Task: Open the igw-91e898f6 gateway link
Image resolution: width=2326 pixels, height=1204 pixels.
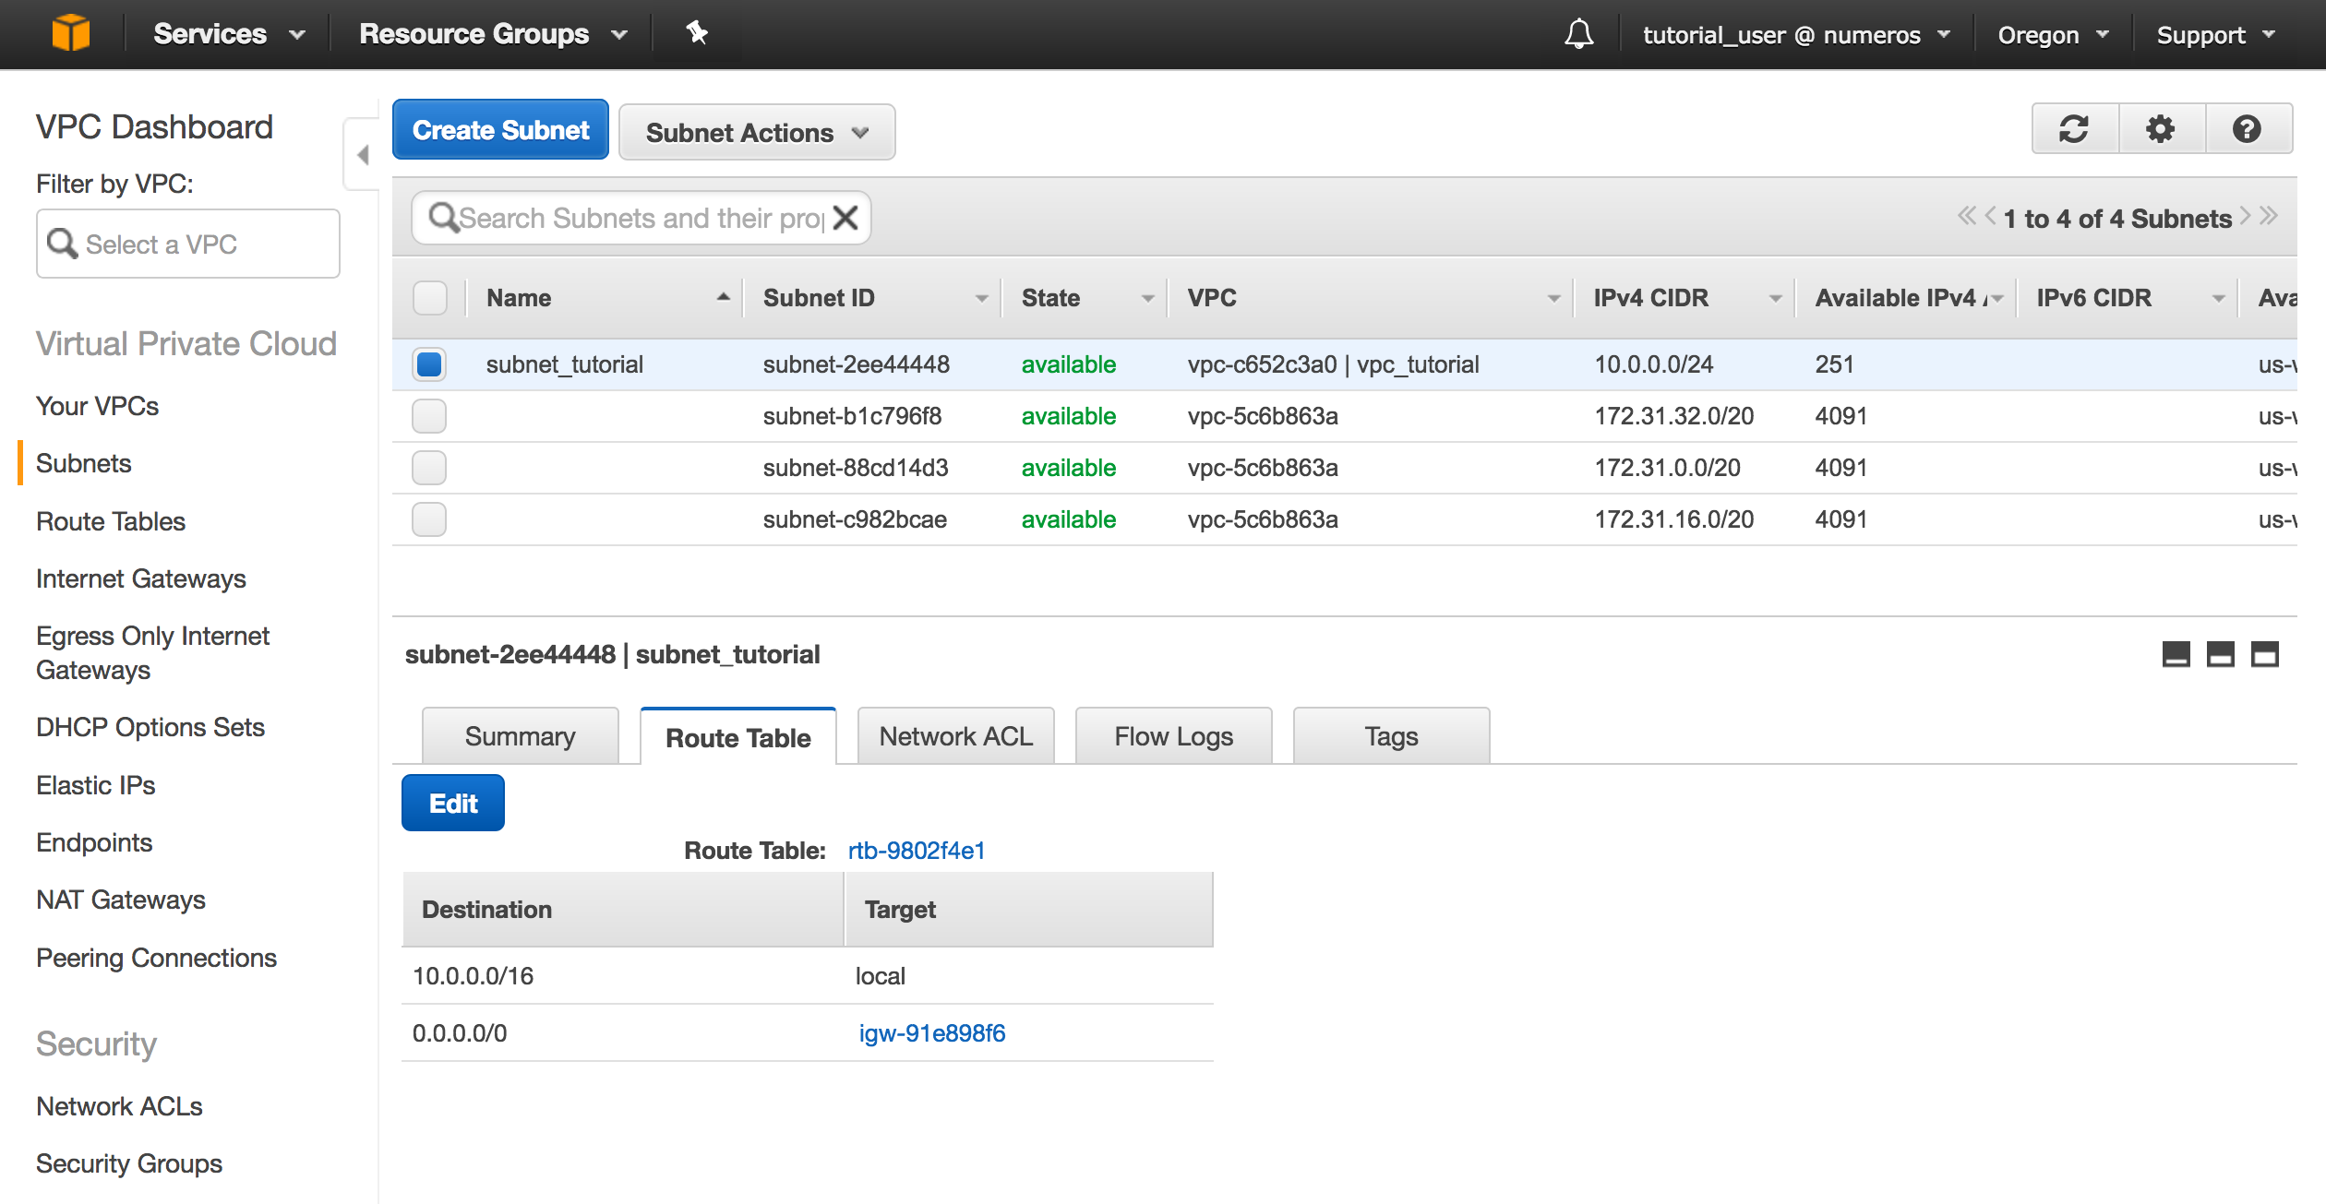Action: point(931,1033)
